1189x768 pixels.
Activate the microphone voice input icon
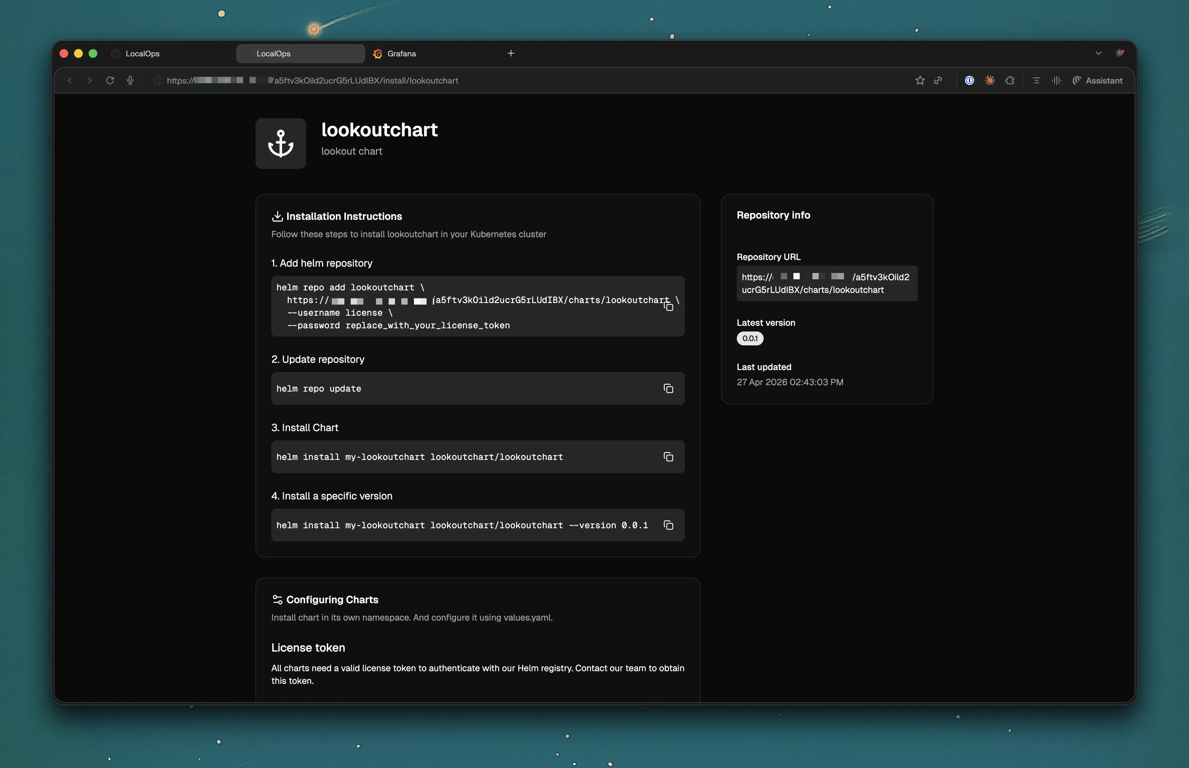(x=131, y=80)
